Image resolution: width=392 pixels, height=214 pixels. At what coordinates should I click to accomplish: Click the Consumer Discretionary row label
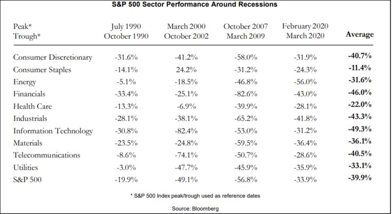53,58
